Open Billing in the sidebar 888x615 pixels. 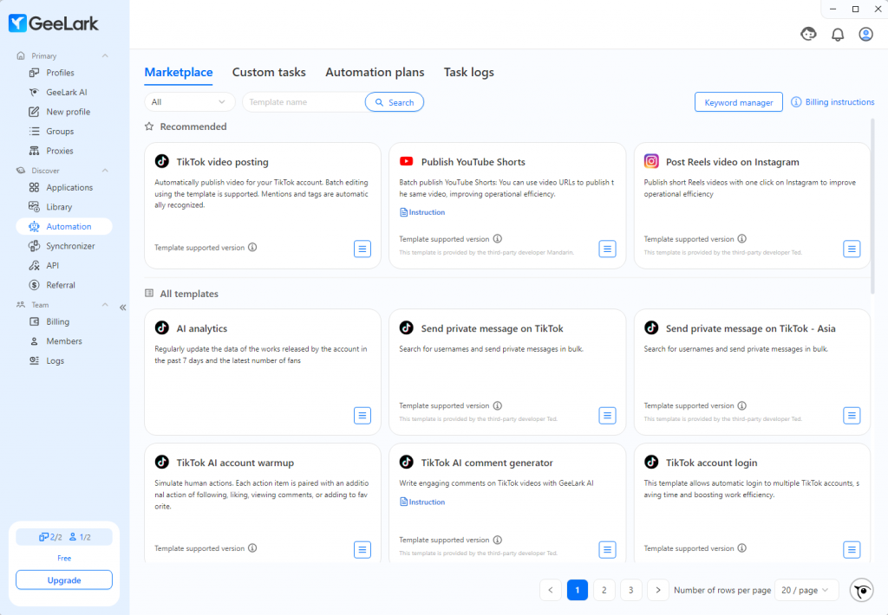[x=64, y=321]
